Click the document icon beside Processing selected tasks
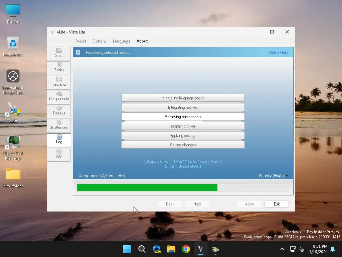The width and height of the screenshot is (342, 257). coord(78,53)
